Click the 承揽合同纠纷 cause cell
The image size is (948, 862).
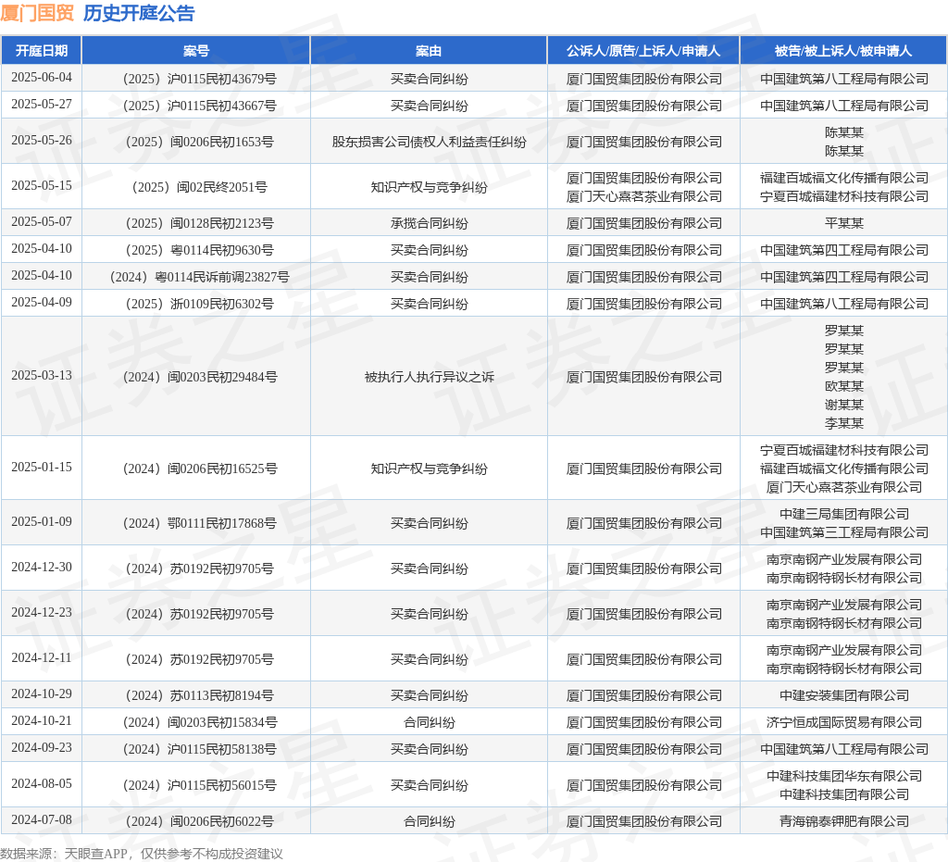tap(429, 223)
